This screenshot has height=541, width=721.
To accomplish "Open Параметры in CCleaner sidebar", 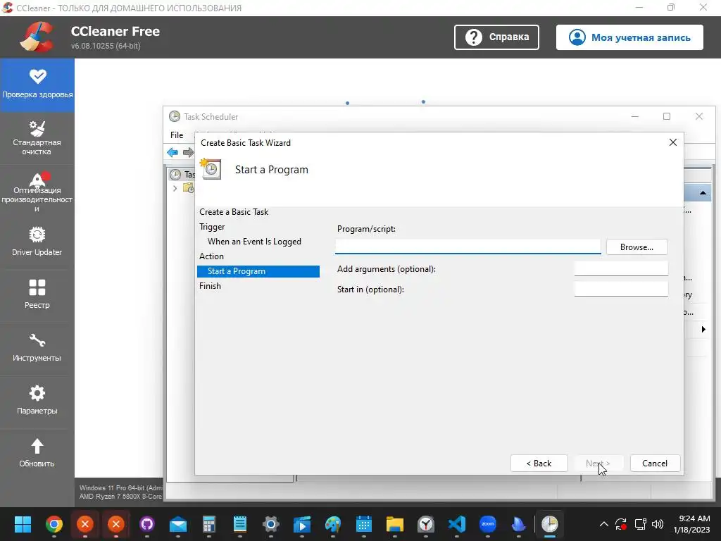I will tap(37, 401).
